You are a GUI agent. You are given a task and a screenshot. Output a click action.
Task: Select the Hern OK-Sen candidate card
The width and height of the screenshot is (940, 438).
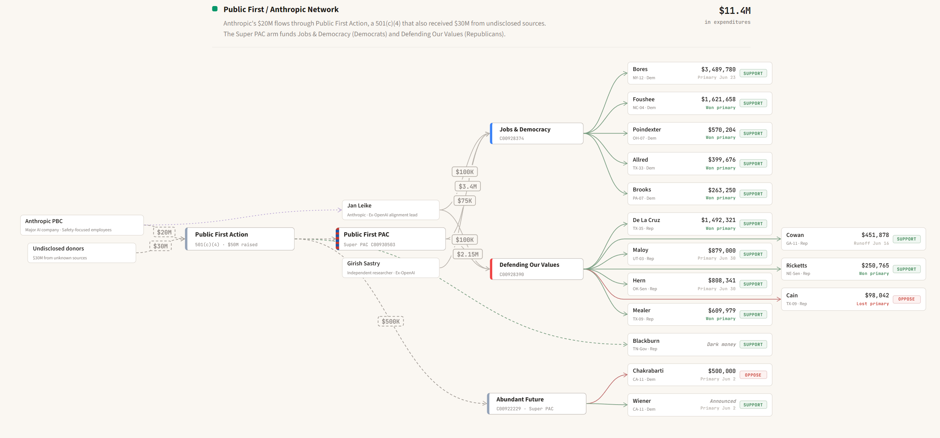point(700,284)
